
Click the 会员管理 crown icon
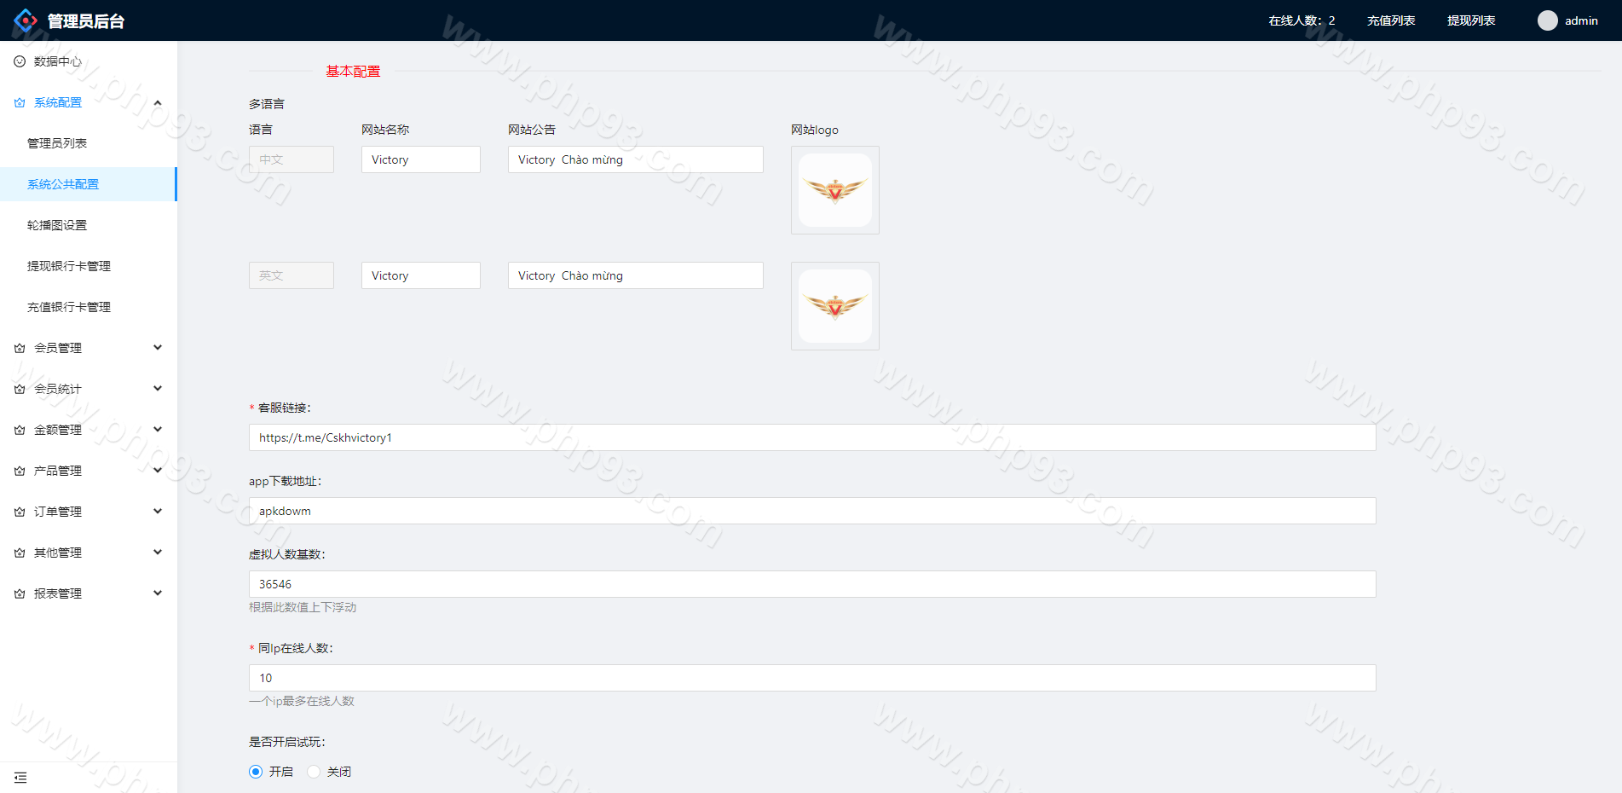pyautogui.click(x=20, y=348)
